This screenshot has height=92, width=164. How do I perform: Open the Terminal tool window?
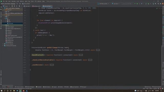pos(39,87)
